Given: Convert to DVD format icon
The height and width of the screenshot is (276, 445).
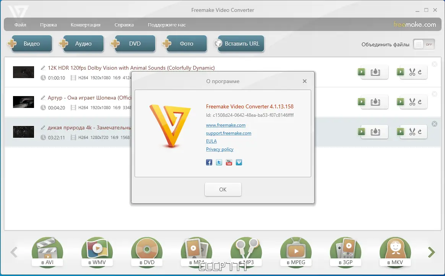Looking at the screenshot, I should [147, 252].
